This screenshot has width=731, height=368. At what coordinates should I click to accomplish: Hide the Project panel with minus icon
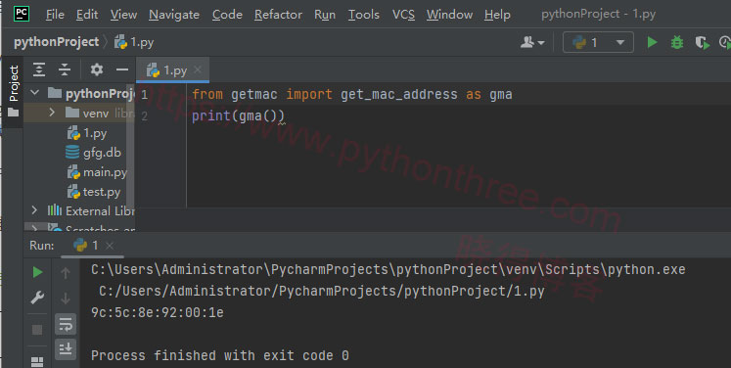pos(122,69)
